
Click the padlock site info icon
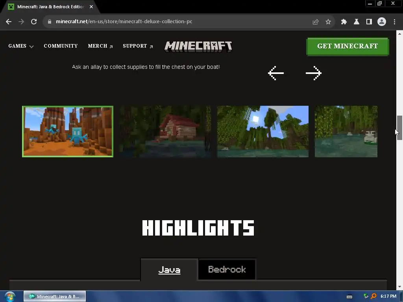coord(50,22)
